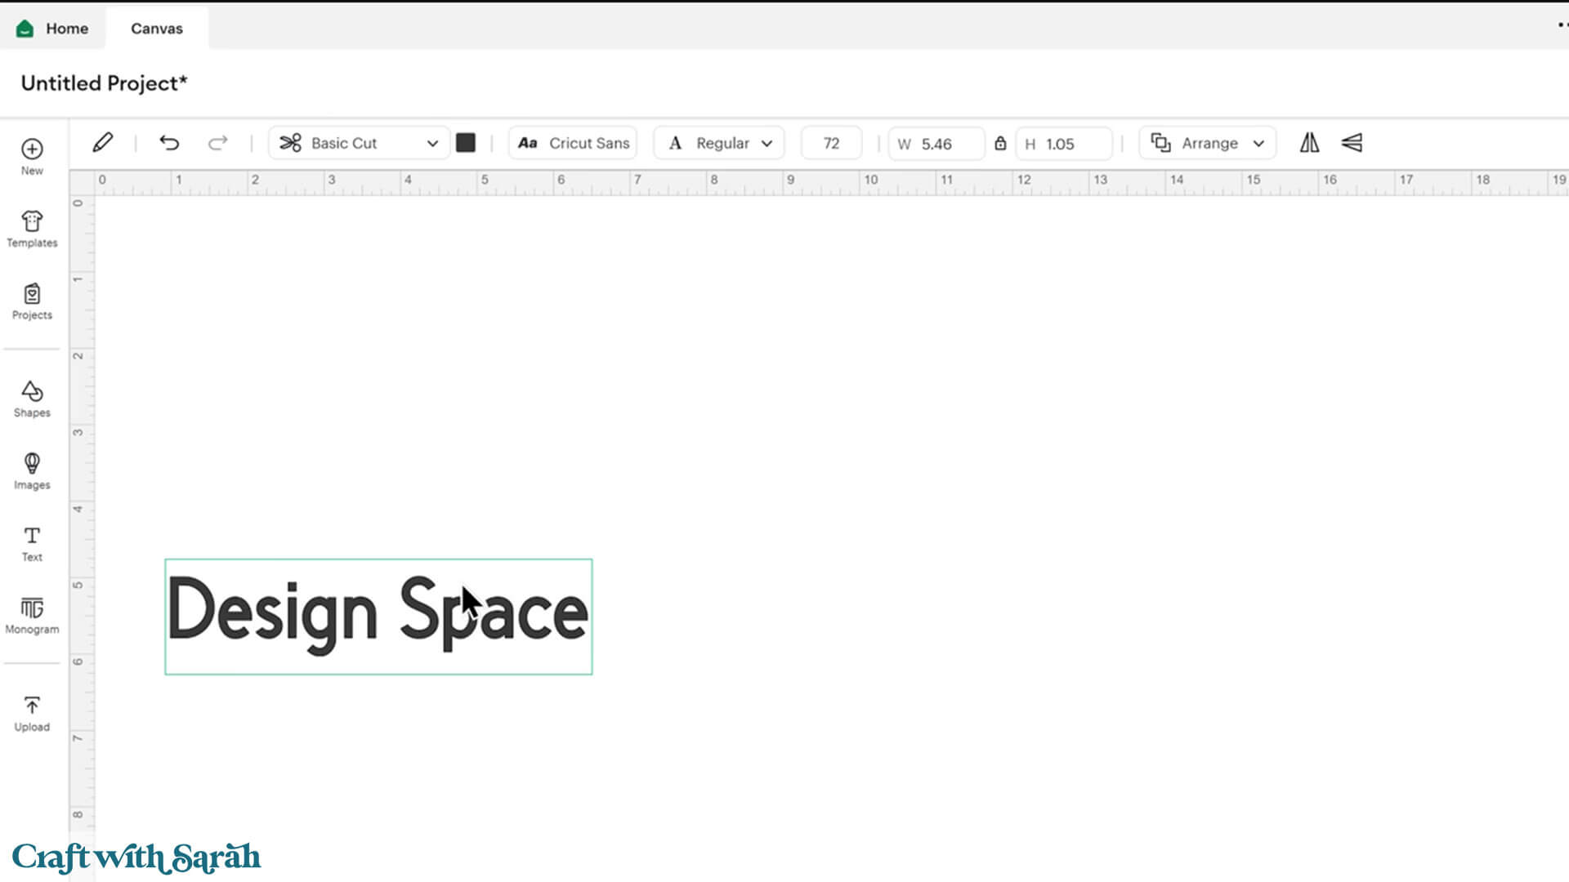The image size is (1569, 882).
Task: Toggle the size aspect ratio lock
Action: (x=1000, y=144)
